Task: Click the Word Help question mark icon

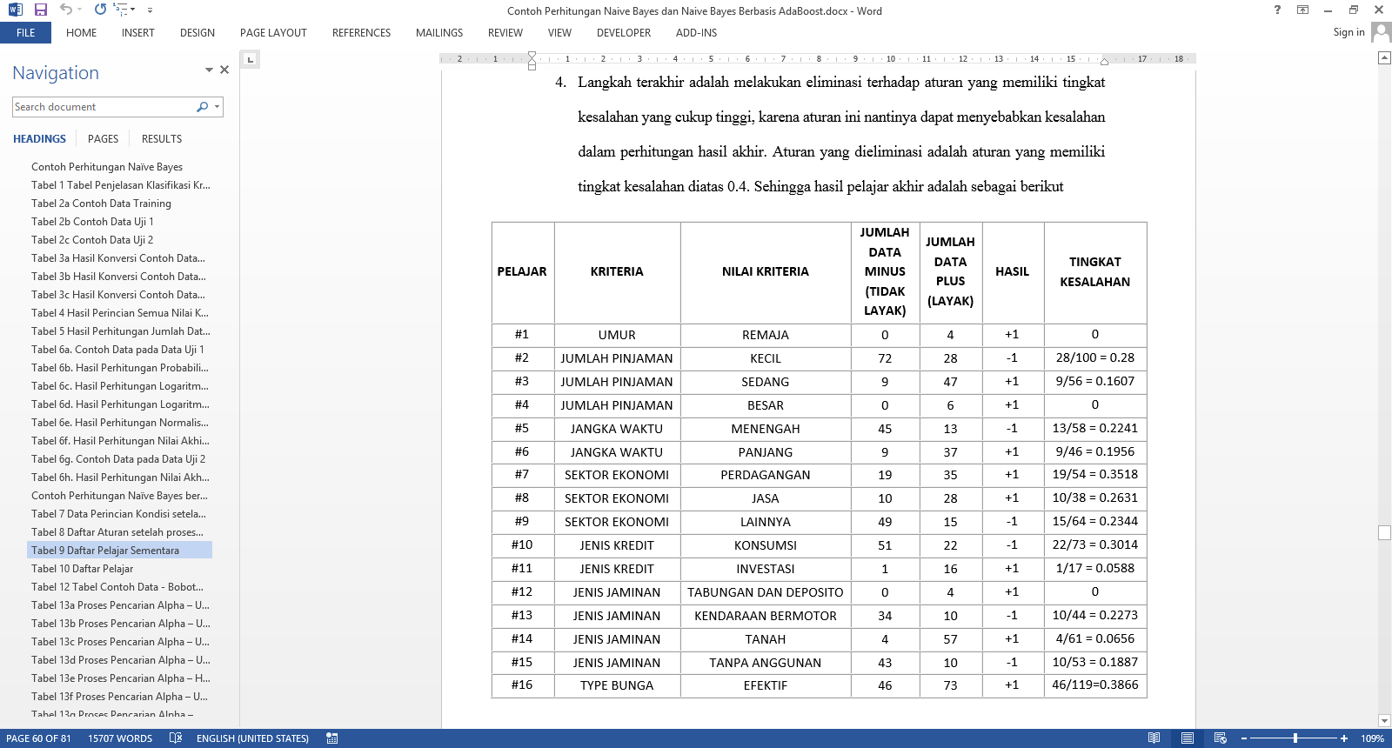Action: (1277, 10)
